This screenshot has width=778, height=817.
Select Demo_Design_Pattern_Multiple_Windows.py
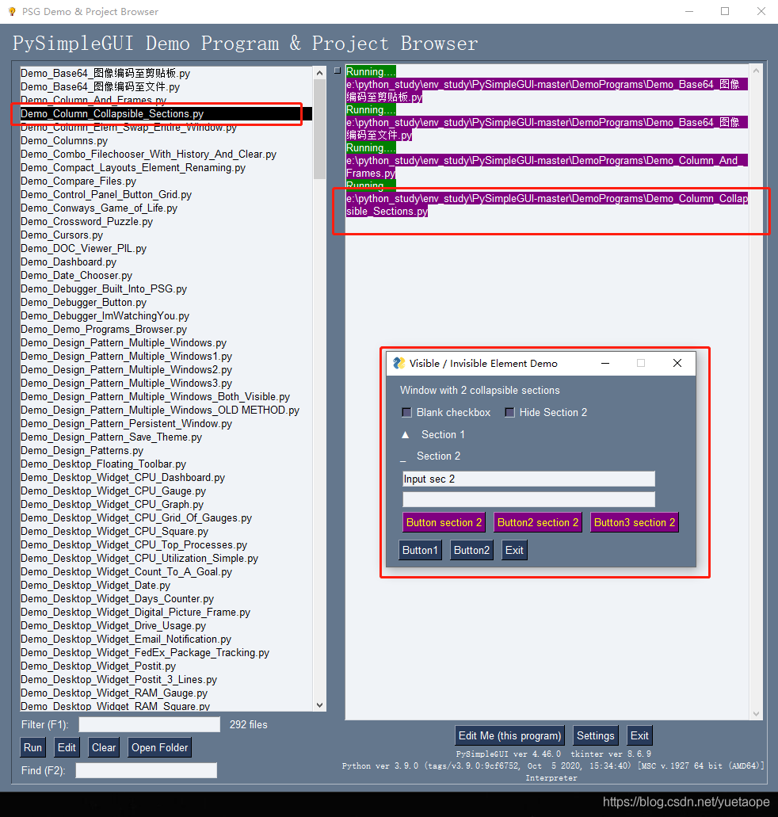click(x=166, y=343)
